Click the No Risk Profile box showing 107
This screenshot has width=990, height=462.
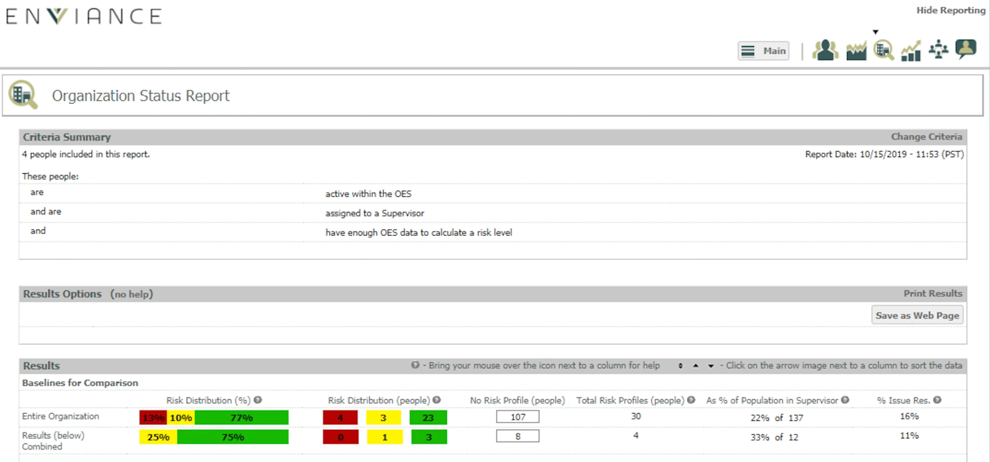[517, 417]
